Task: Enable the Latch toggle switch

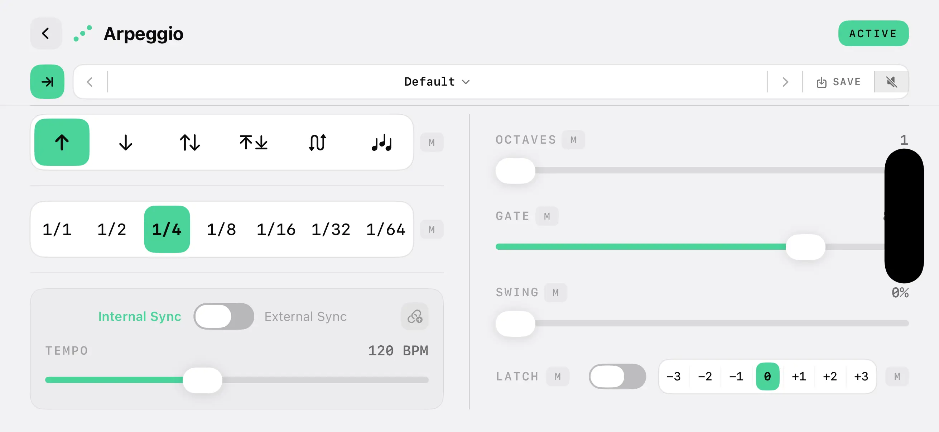Action: pyautogui.click(x=617, y=376)
